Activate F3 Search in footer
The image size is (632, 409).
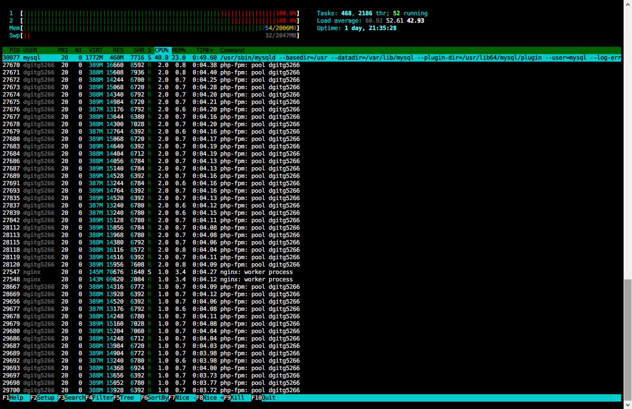(x=72, y=398)
